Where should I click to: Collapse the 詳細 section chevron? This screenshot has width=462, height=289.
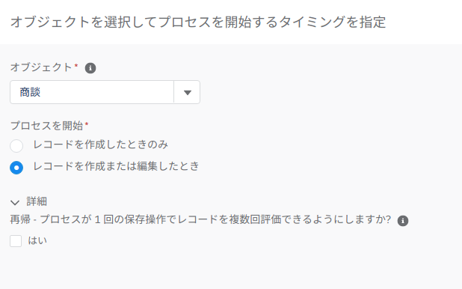pyautogui.click(x=15, y=202)
